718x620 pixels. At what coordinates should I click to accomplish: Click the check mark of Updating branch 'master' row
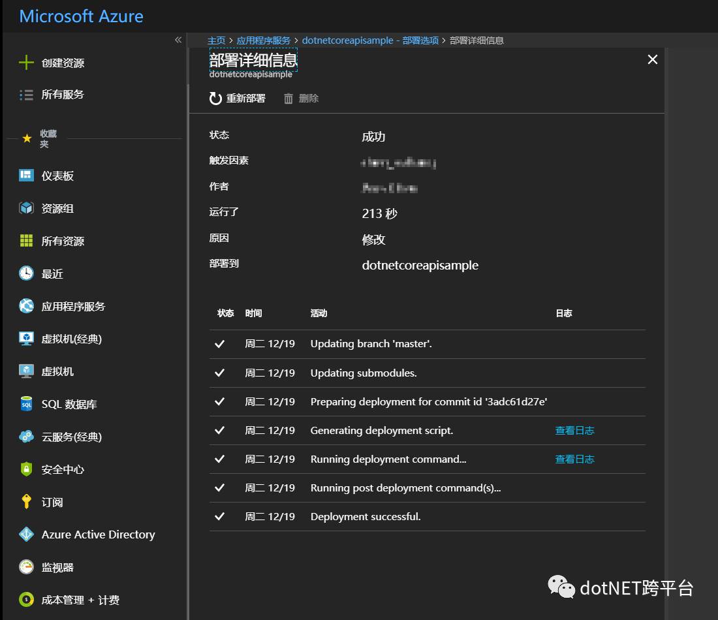pos(220,344)
